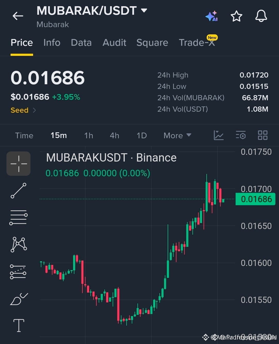Switch to the Price tab
Screen dimensions: 279x344
point(22,42)
